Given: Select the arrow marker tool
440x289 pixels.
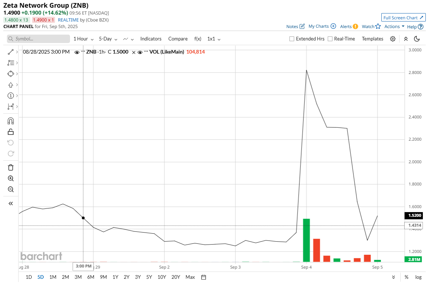Looking at the screenshot, I should tap(11, 85).
